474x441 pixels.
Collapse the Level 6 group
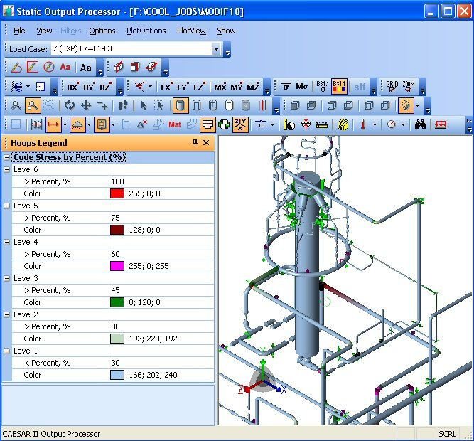7,169
